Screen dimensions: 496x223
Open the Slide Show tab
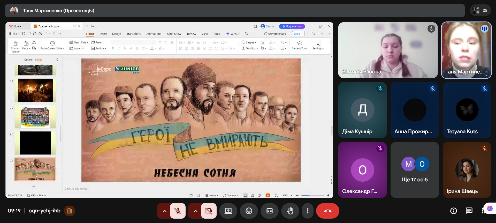point(174,34)
